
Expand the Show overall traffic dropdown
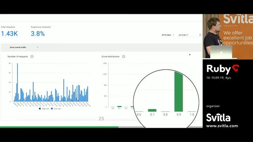(x=24, y=47)
